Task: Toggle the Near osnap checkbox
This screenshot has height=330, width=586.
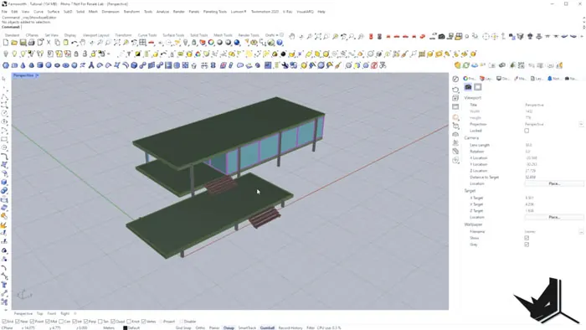Action: click(x=18, y=322)
